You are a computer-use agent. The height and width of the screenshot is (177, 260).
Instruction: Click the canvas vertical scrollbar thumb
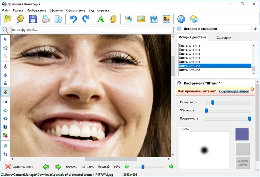click(173, 66)
